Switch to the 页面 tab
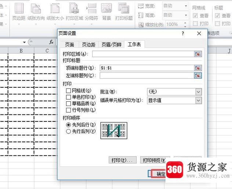This screenshot has width=232, height=189. pyautogui.click(x=69, y=45)
